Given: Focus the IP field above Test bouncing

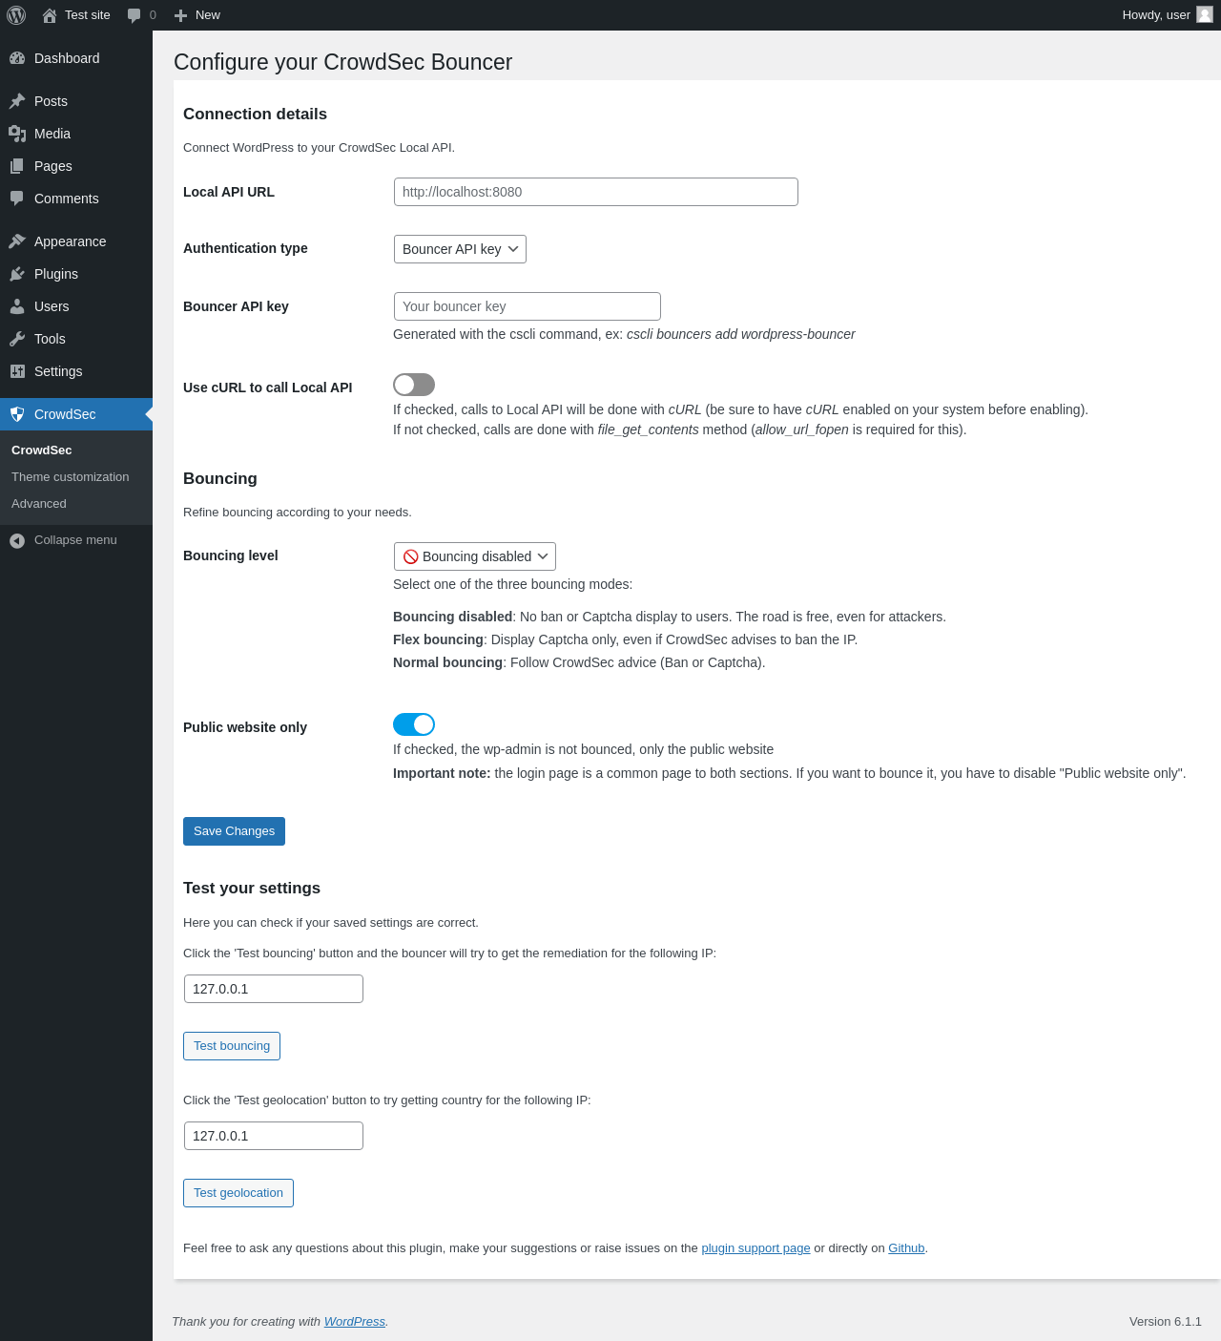Looking at the screenshot, I should click(274, 989).
